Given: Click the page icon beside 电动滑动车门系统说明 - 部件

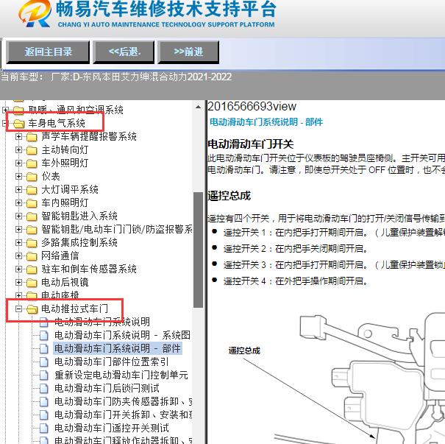Looking at the screenshot, I should point(44,348).
